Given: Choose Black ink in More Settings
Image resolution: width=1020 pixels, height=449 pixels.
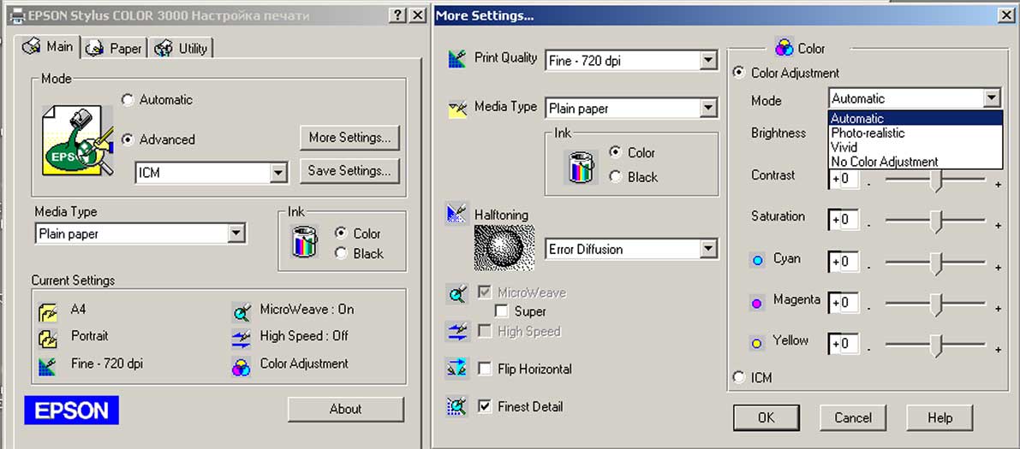Looking at the screenshot, I should tap(616, 177).
